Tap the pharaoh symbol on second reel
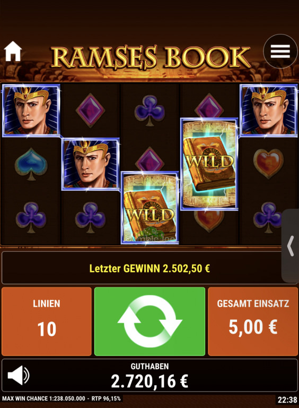This screenshot has height=408, width=299. (90, 164)
